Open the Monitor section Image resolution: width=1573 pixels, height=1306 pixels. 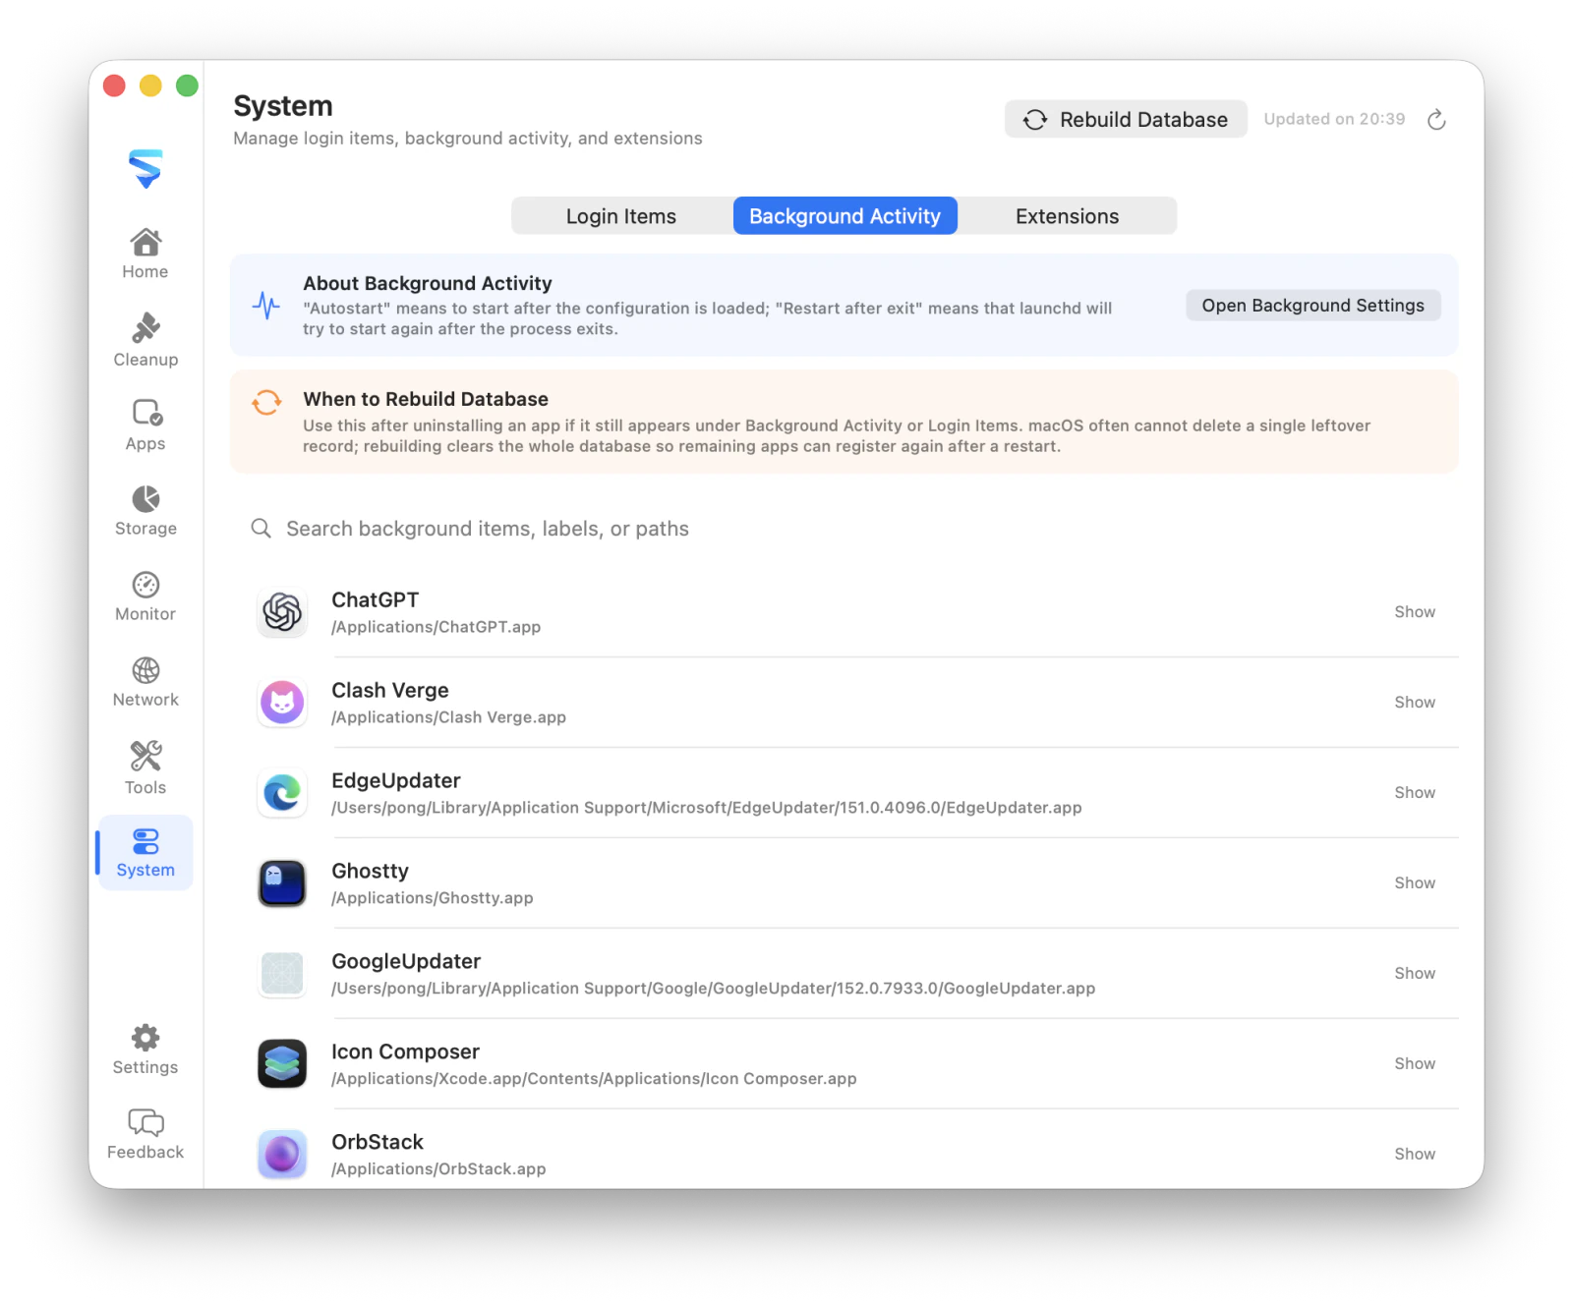[146, 596]
